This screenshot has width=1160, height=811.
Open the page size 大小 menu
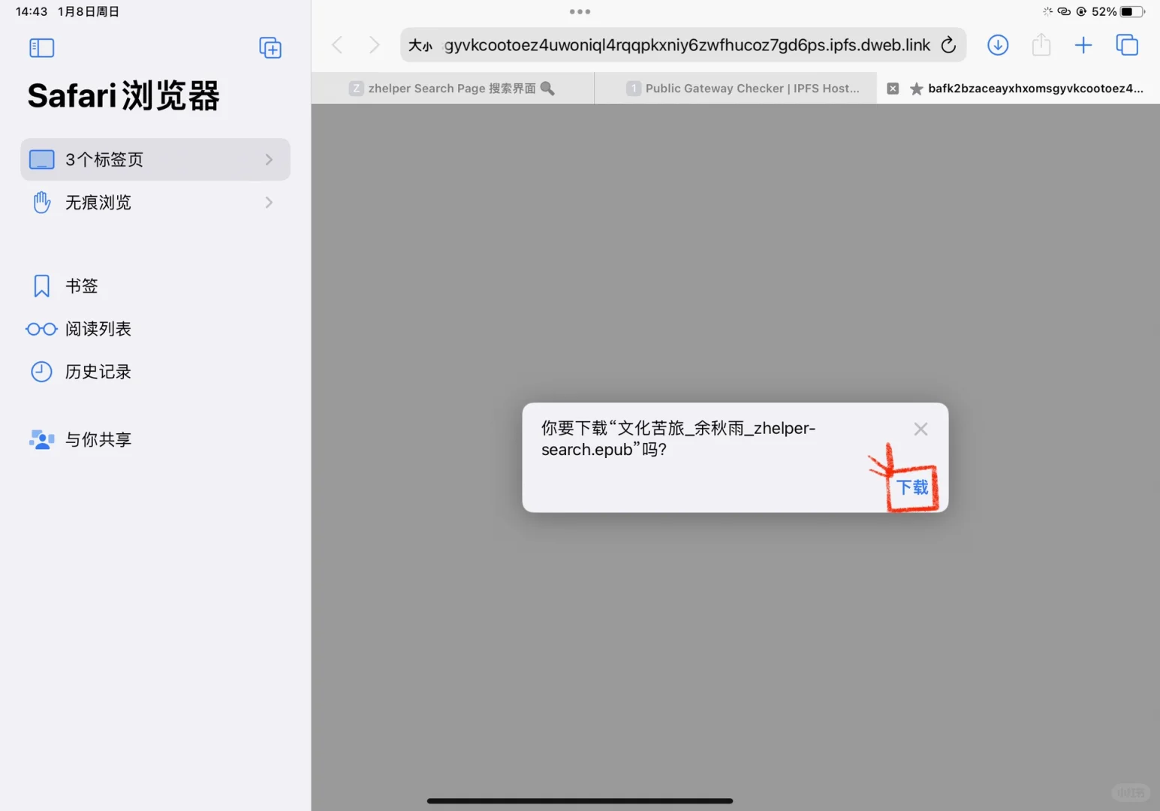tap(420, 46)
